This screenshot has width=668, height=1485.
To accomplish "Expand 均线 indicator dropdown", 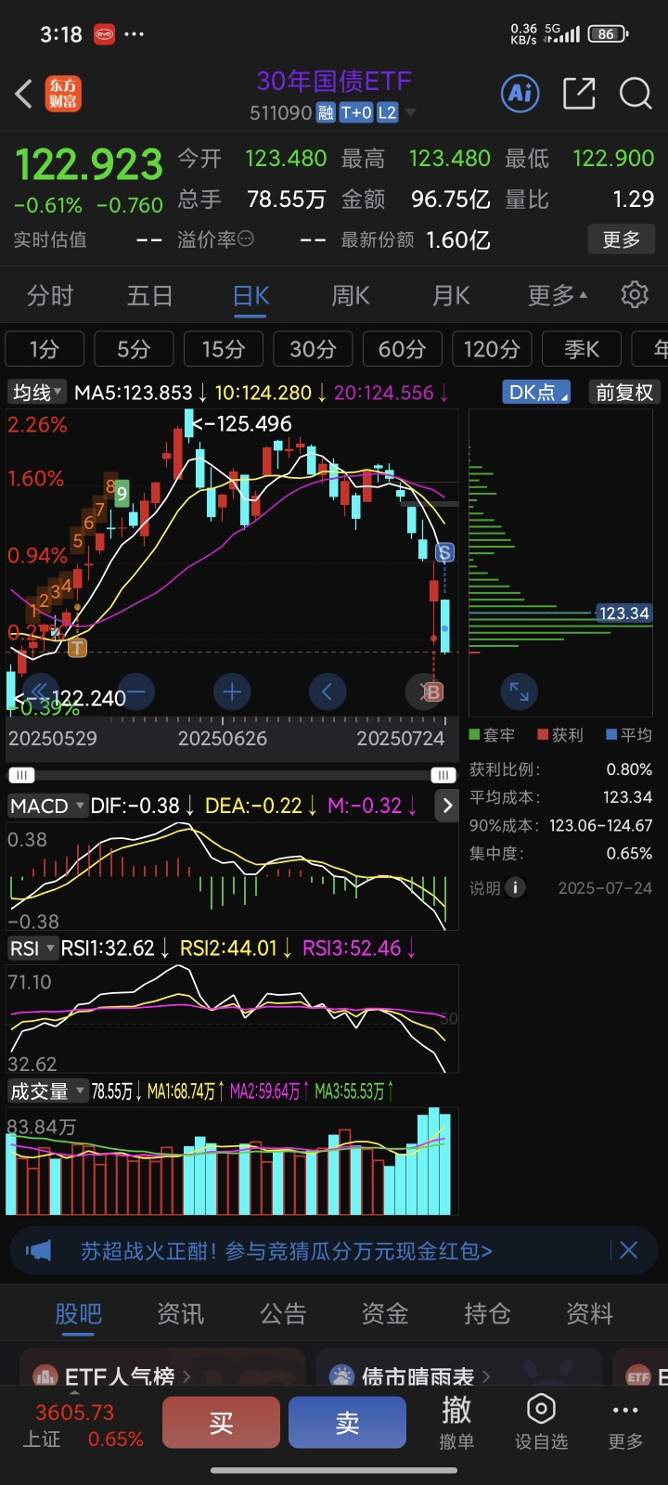I will click(x=37, y=393).
